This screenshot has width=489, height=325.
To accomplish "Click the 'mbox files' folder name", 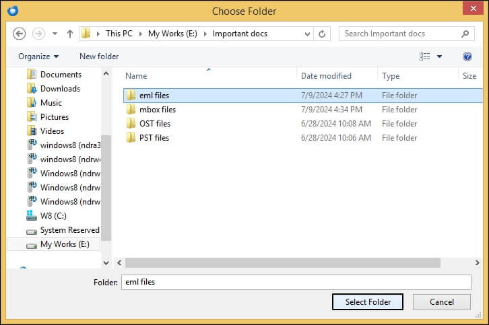I will point(158,110).
